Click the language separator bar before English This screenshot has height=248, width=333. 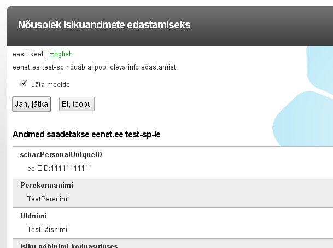click(46, 54)
